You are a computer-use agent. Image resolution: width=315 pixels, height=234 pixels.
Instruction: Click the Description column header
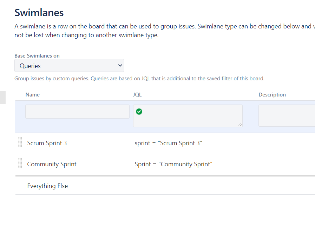272,94
